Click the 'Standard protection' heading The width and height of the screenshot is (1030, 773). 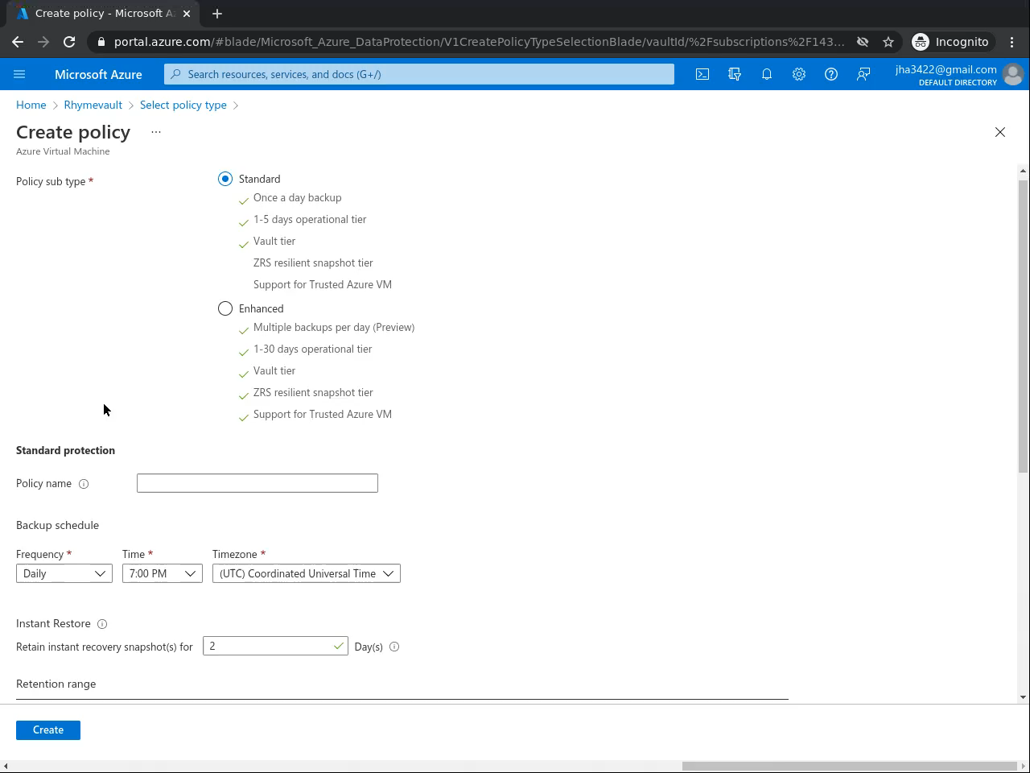pos(66,451)
